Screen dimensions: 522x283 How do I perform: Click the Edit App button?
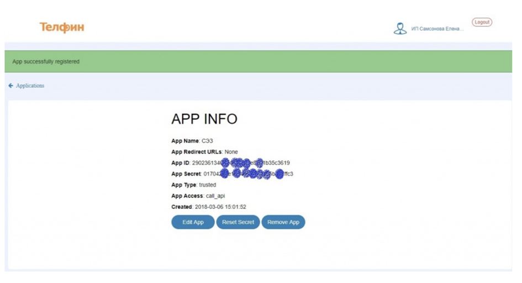point(193,222)
